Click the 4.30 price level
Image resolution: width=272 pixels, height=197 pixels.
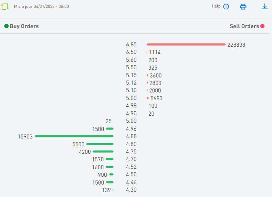pyautogui.click(x=131, y=190)
